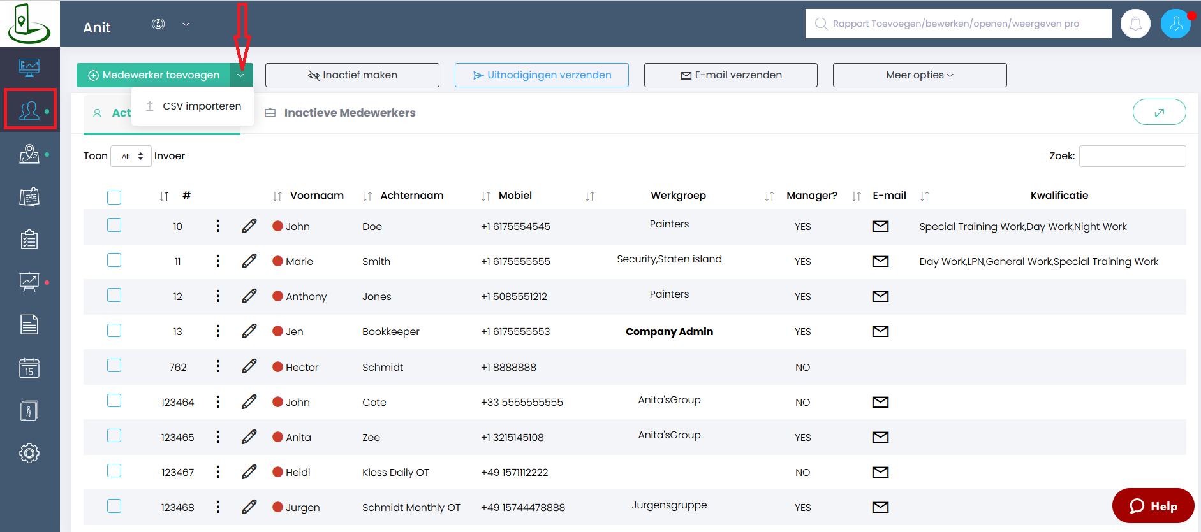Switch to Inactieve Medewerkers tab

(x=349, y=113)
